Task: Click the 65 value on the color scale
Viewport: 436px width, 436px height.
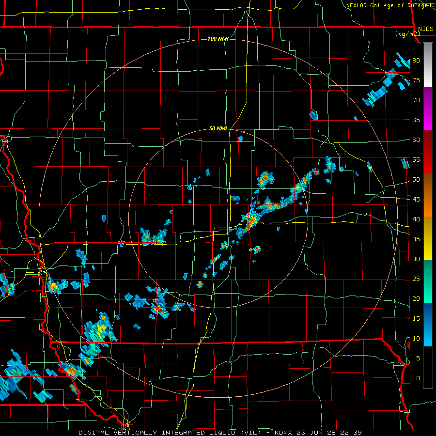Action: [416, 120]
